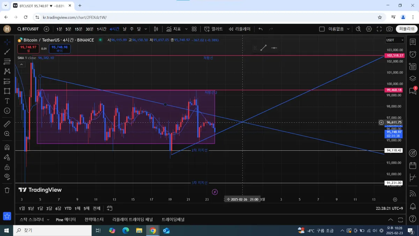This screenshot has height=236, width=419.
Task: Expand the time interval dropdown arrow
Action: [146, 29]
